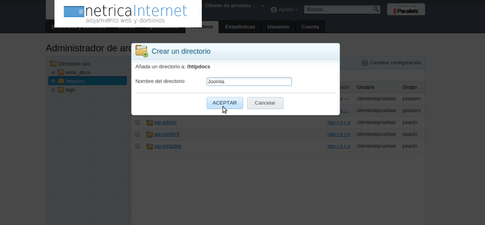Tick the wp-content row checkbox
The width and height of the screenshot is (485, 225).
click(137, 134)
